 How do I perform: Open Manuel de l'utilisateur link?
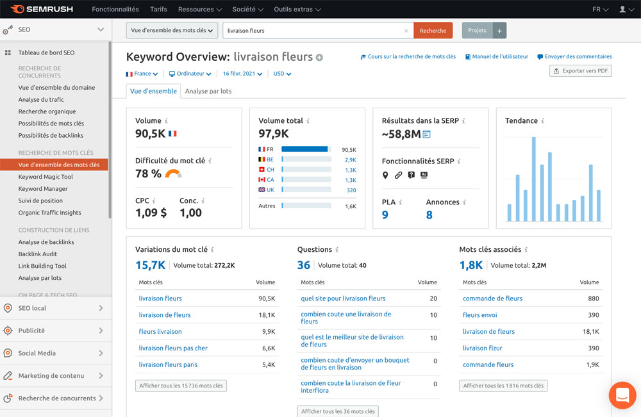[x=497, y=57]
